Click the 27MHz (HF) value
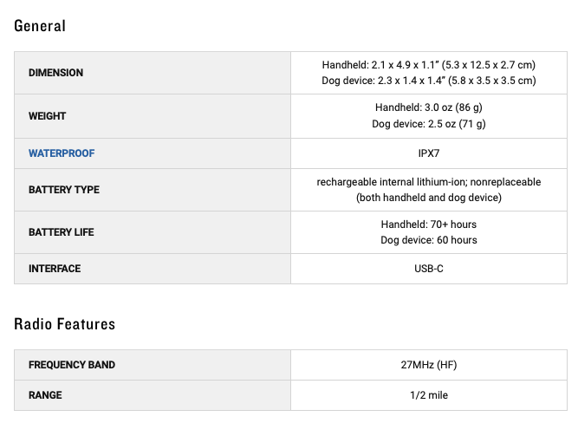This screenshot has width=578, height=423. click(x=428, y=365)
